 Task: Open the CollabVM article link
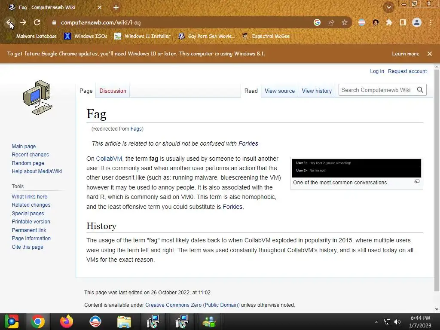pyautogui.click(x=109, y=159)
